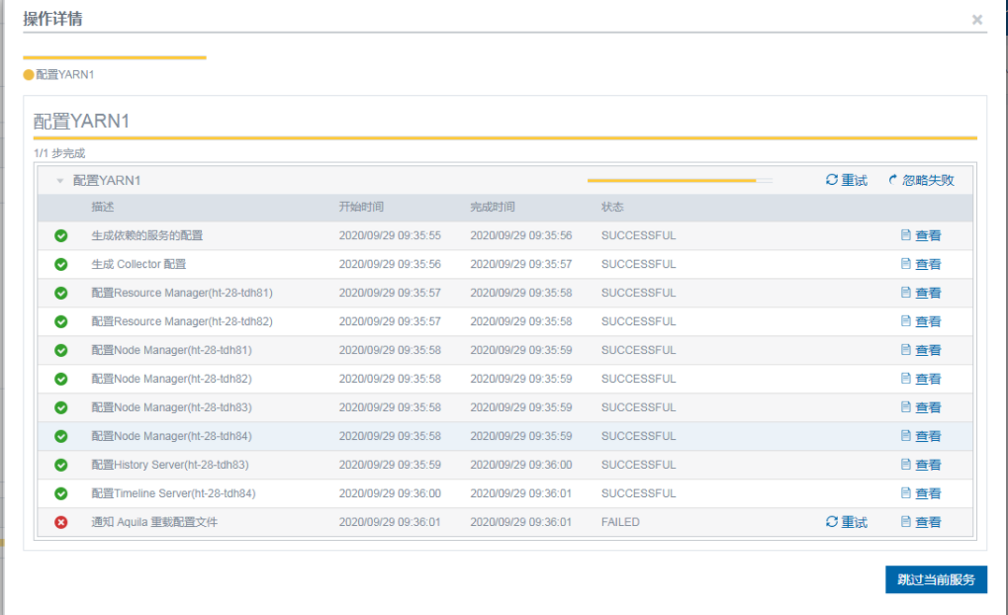Click green check icon for History Server row
This screenshot has width=1008, height=615.
pyautogui.click(x=61, y=465)
